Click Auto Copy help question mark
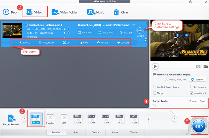The width and height of the screenshot is (209, 138). [x=206, y=93]
